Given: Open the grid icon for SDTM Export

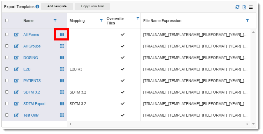Looking at the screenshot, I should coord(62,104).
